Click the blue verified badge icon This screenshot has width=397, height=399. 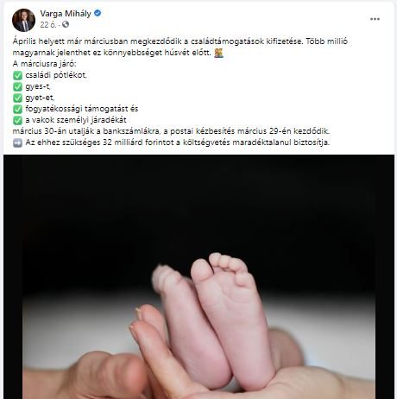pyautogui.click(x=98, y=13)
